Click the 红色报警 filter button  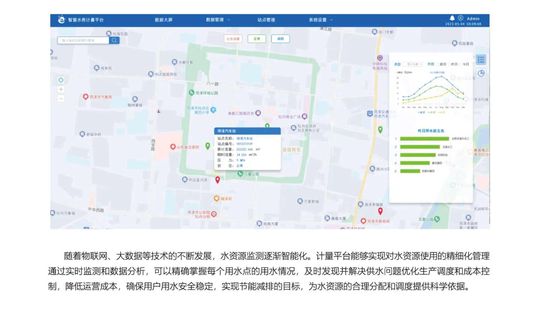pyautogui.click(x=233, y=39)
